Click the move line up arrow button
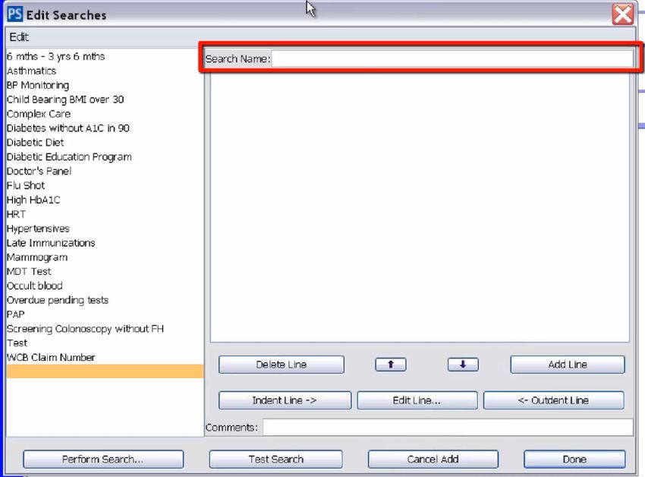The image size is (645, 477). click(390, 365)
